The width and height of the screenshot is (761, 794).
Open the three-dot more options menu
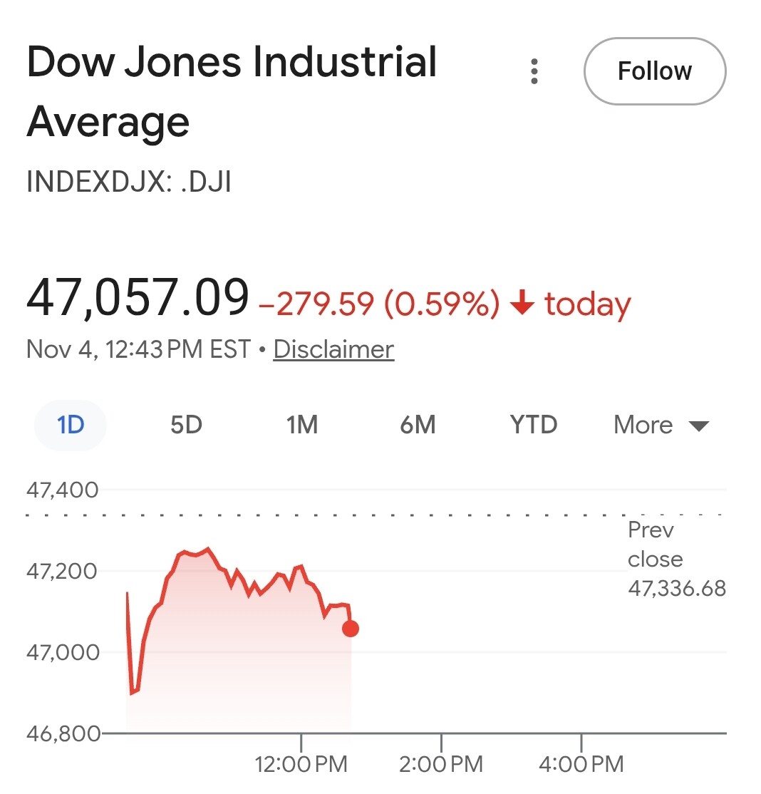coord(534,71)
